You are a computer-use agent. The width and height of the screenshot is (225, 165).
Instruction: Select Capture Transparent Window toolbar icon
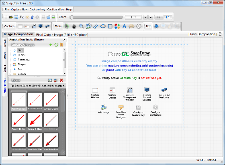(x=34, y=26)
